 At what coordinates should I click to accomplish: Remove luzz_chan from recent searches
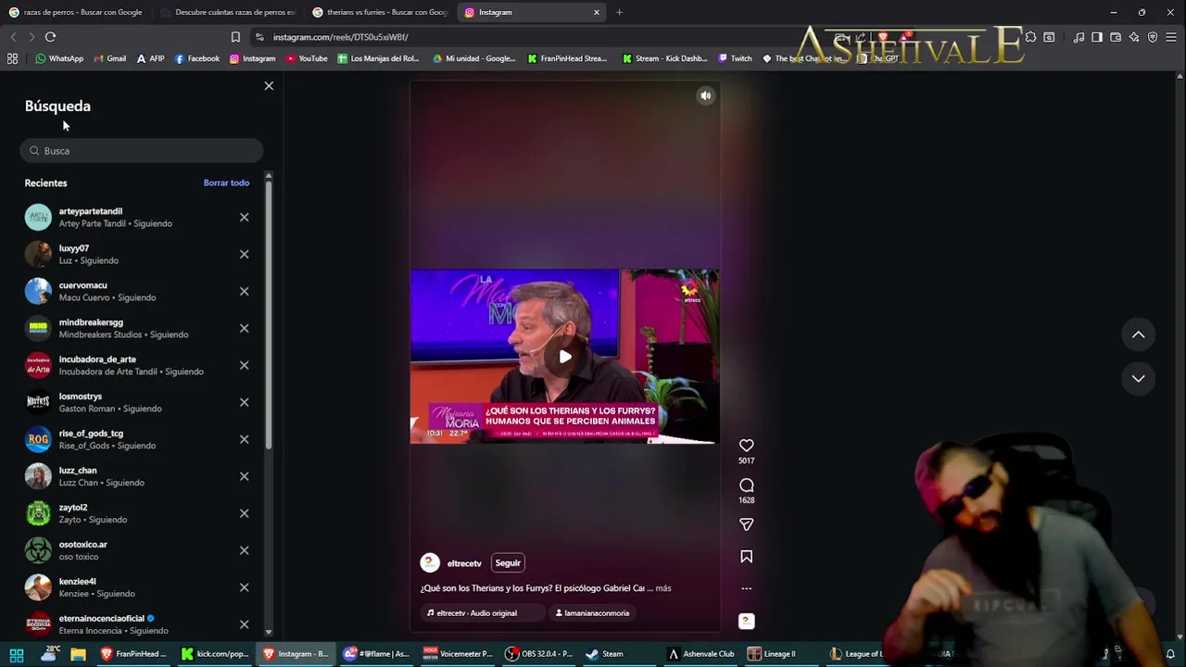click(245, 477)
